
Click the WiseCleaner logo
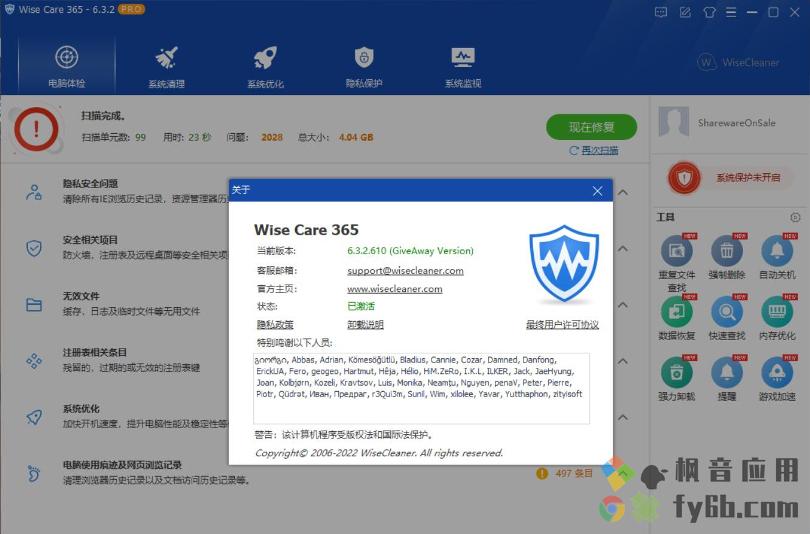[738, 62]
